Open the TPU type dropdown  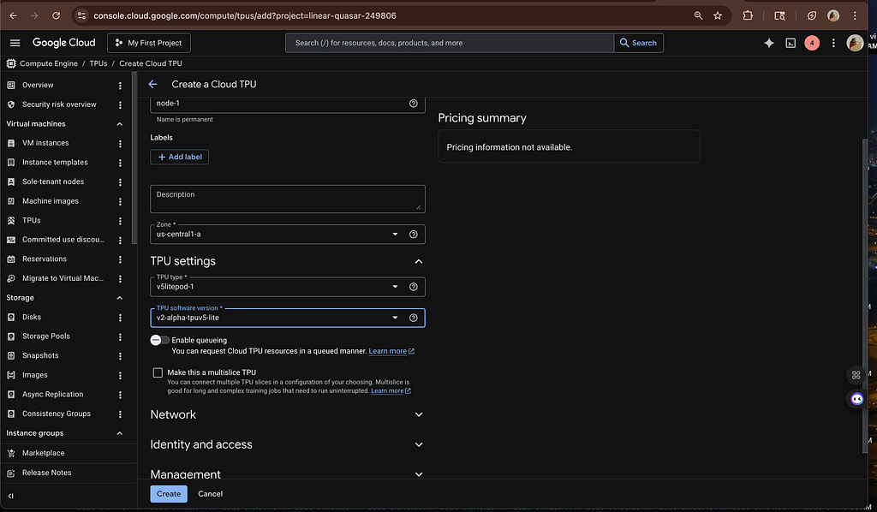pyautogui.click(x=288, y=287)
